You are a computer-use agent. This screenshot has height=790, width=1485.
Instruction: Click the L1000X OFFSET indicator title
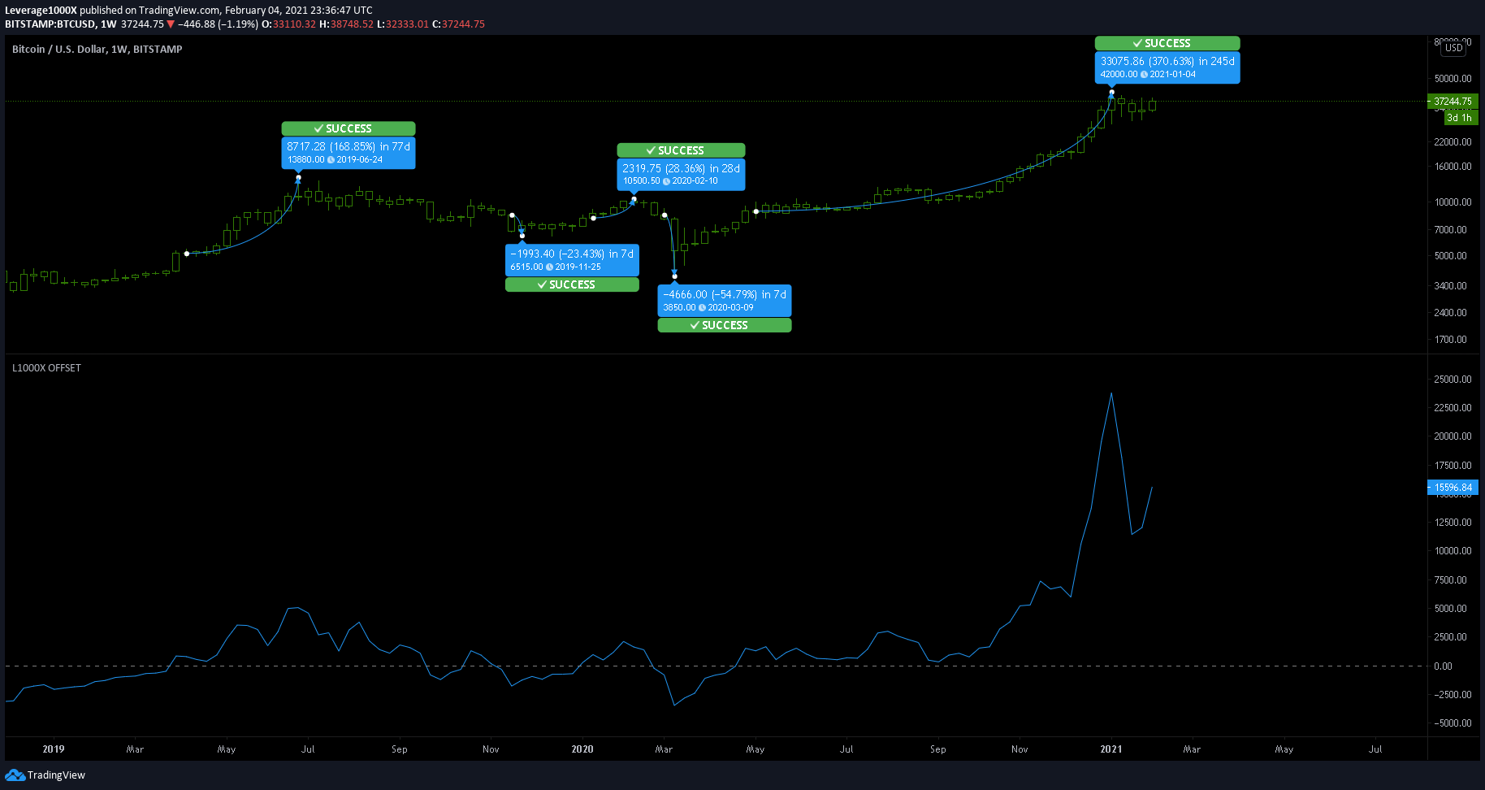[x=46, y=368]
